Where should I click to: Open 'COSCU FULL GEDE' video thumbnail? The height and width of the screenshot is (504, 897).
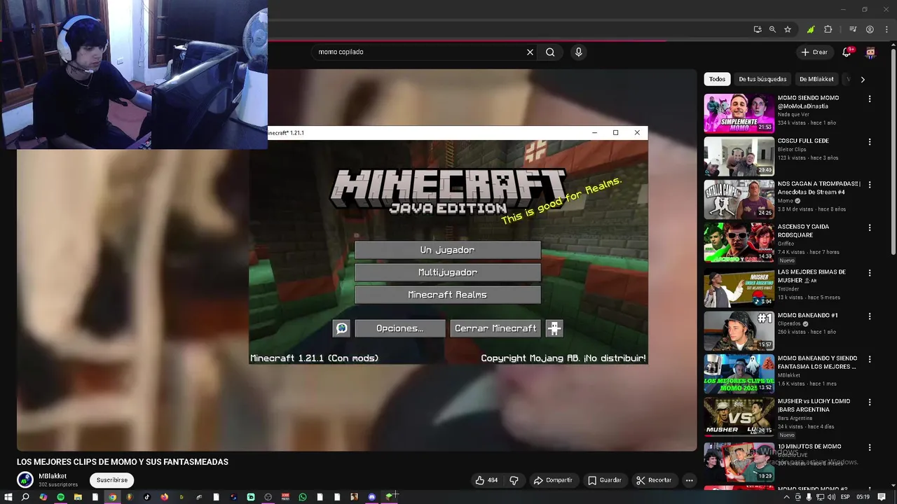[739, 156]
